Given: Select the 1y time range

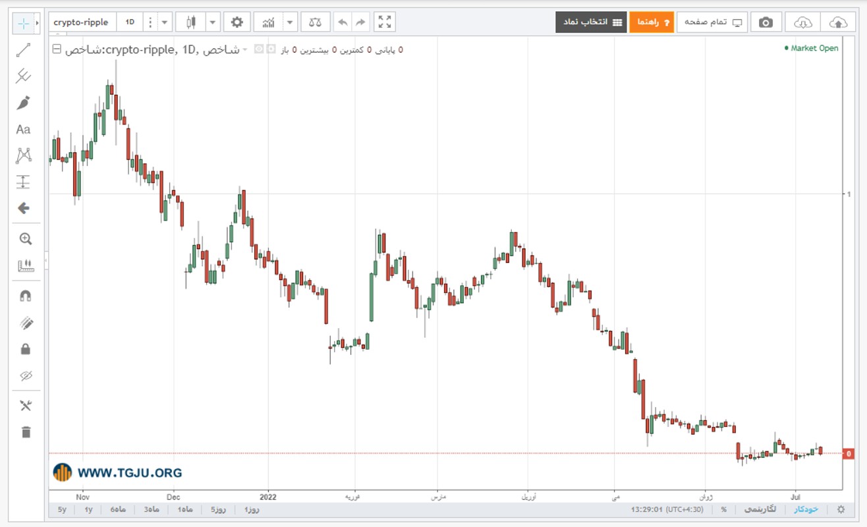Looking at the screenshot, I should click(88, 509).
